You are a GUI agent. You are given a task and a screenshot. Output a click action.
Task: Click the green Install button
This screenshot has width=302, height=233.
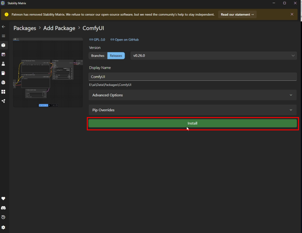coord(192,123)
